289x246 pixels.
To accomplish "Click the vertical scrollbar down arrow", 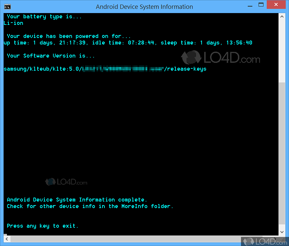I will pos(282,232).
